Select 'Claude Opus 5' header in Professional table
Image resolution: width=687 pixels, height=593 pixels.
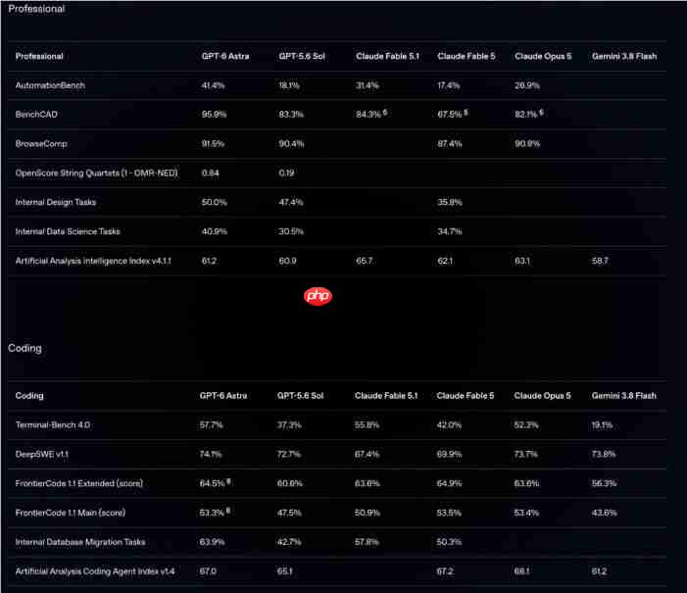[543, 56]
